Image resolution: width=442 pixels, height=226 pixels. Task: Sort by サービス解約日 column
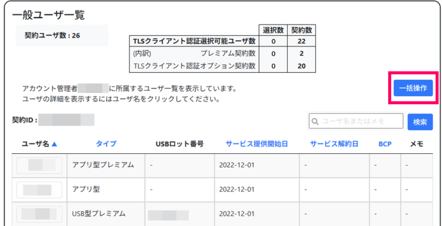334,144
